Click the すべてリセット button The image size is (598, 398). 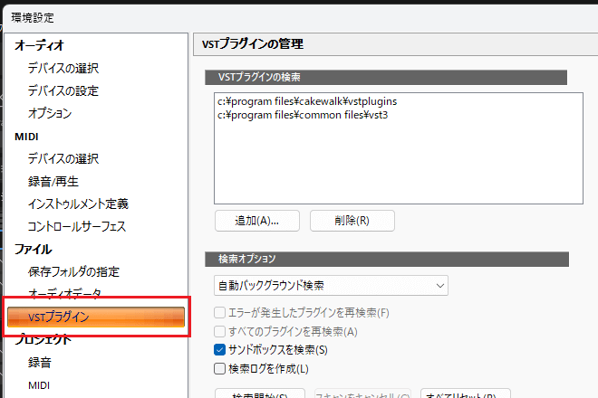(465, 393)
